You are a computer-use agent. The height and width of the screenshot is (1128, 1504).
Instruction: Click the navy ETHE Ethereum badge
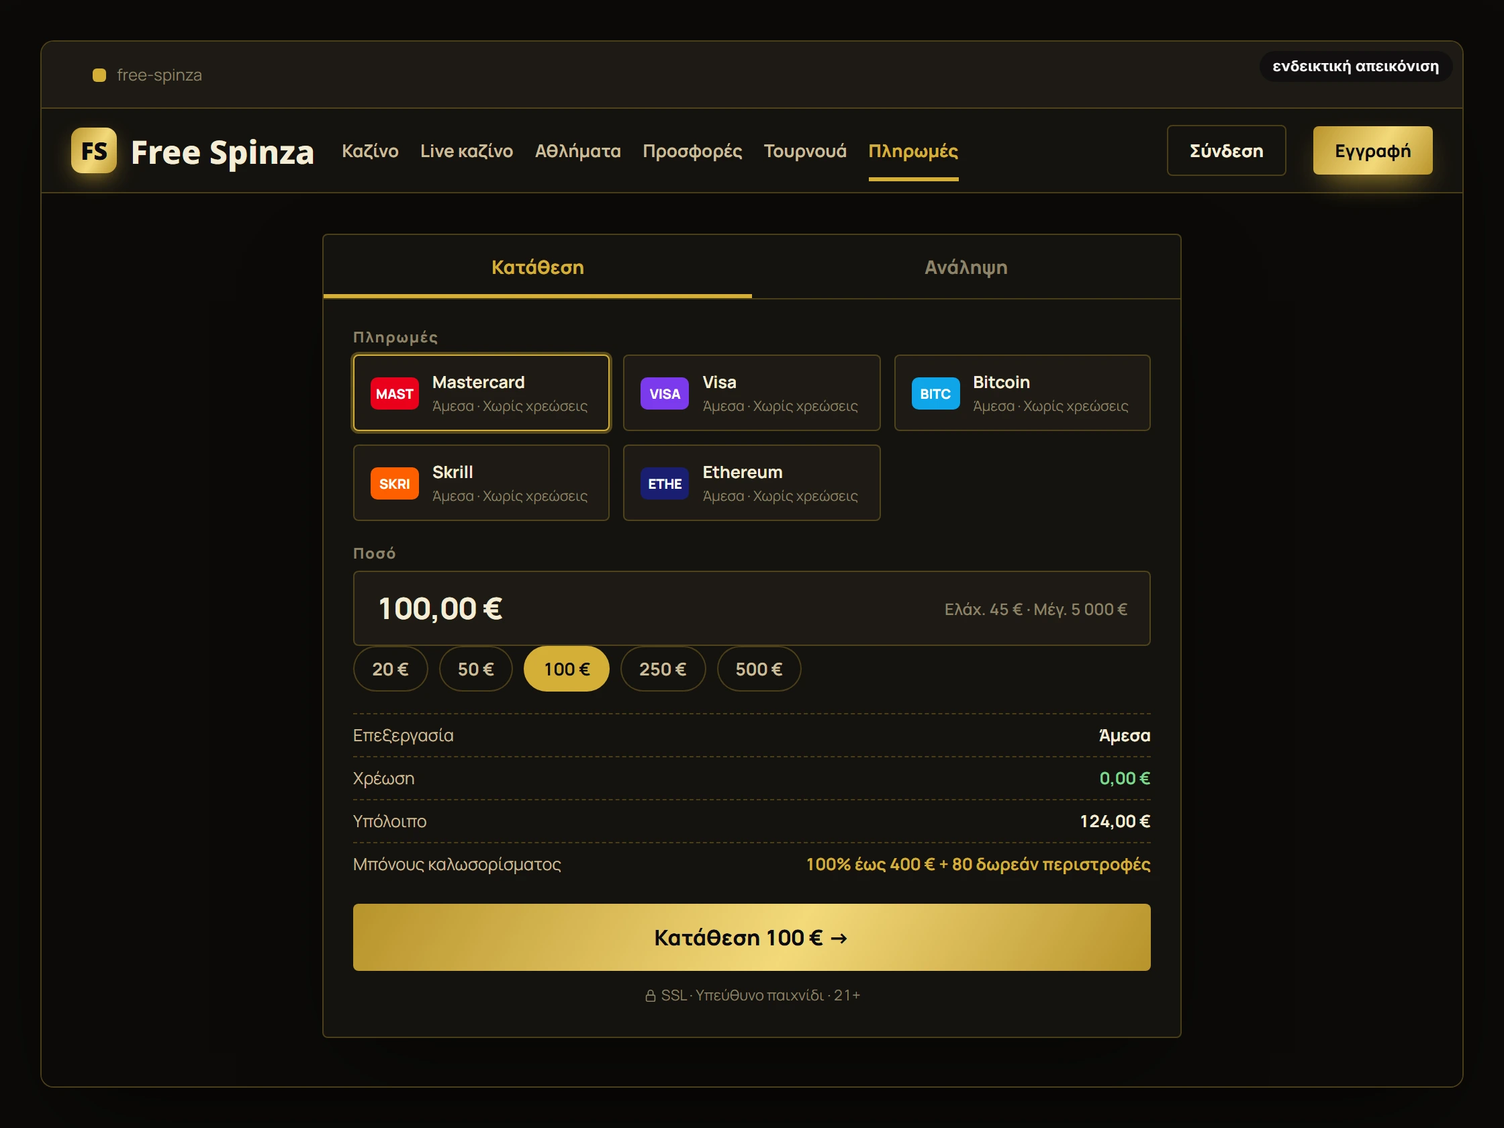coord(664,483)
